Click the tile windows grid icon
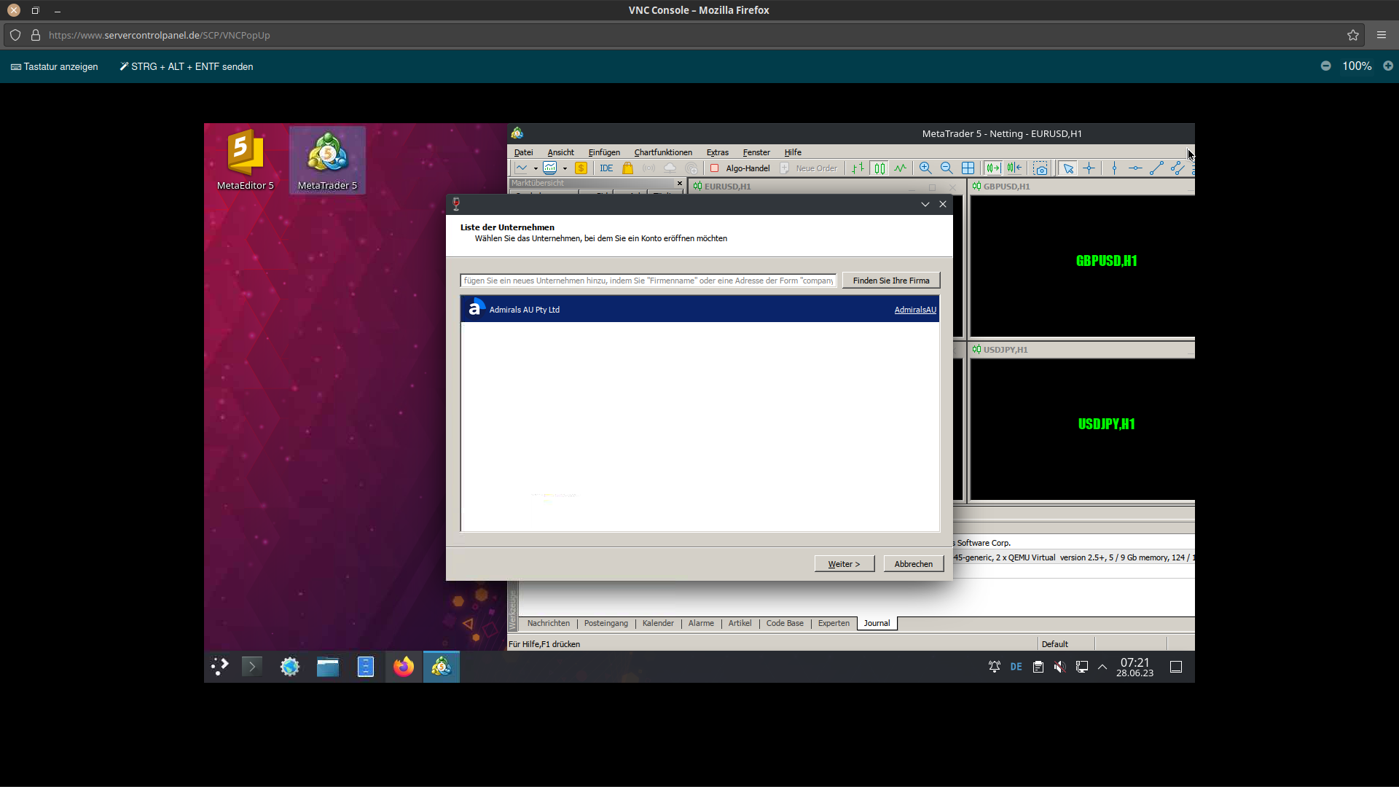1399x787 pixels. tap(968, 168)
